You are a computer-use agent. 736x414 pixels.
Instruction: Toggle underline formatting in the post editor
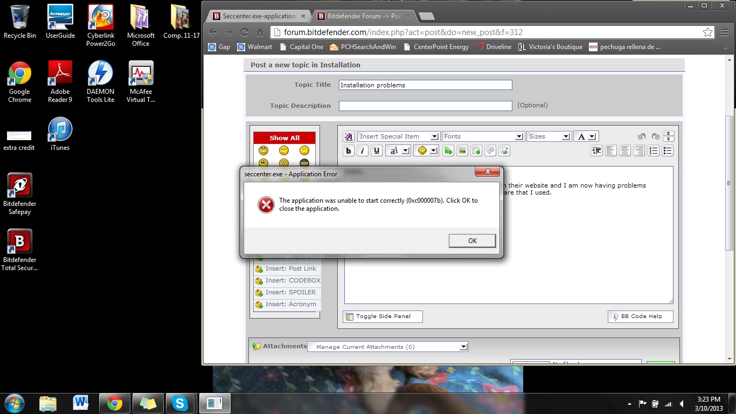pyautogui.click(x=377, y=151)
